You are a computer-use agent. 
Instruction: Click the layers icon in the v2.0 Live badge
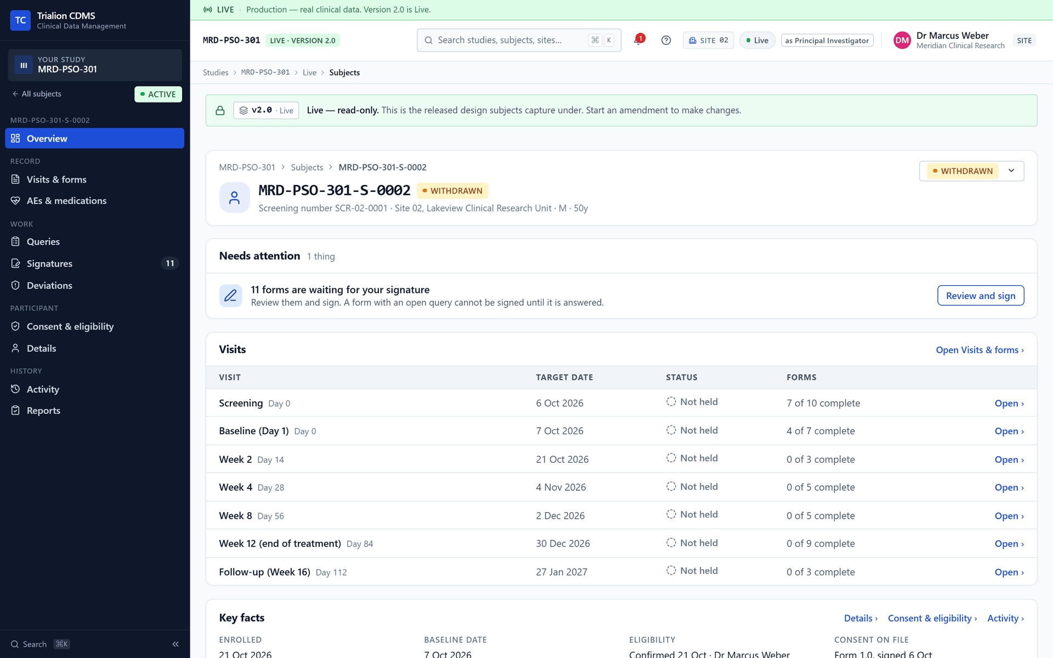(x=244, y=110)
